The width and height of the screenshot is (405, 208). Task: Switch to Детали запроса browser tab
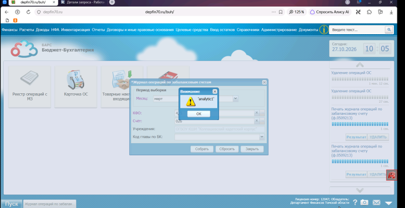pos(82,2)
